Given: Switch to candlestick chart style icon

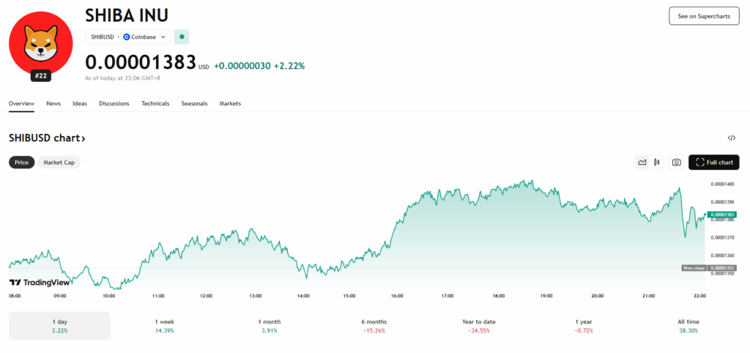Looking at the screenshot, I should [x=657, y=163].
